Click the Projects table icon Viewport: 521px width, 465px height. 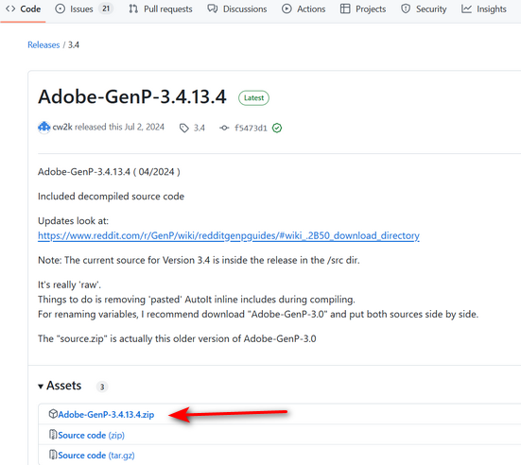click(x=345, y=9)
